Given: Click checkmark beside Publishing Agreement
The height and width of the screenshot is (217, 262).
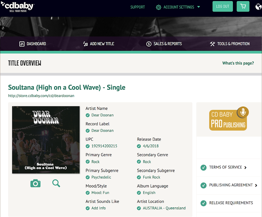Looking at the screenshot, I should (x=204, y=185).
